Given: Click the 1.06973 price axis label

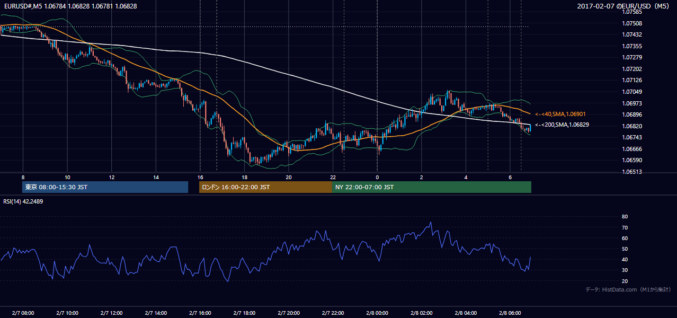Looking at the screenshot, I should (x=632, y=103).
